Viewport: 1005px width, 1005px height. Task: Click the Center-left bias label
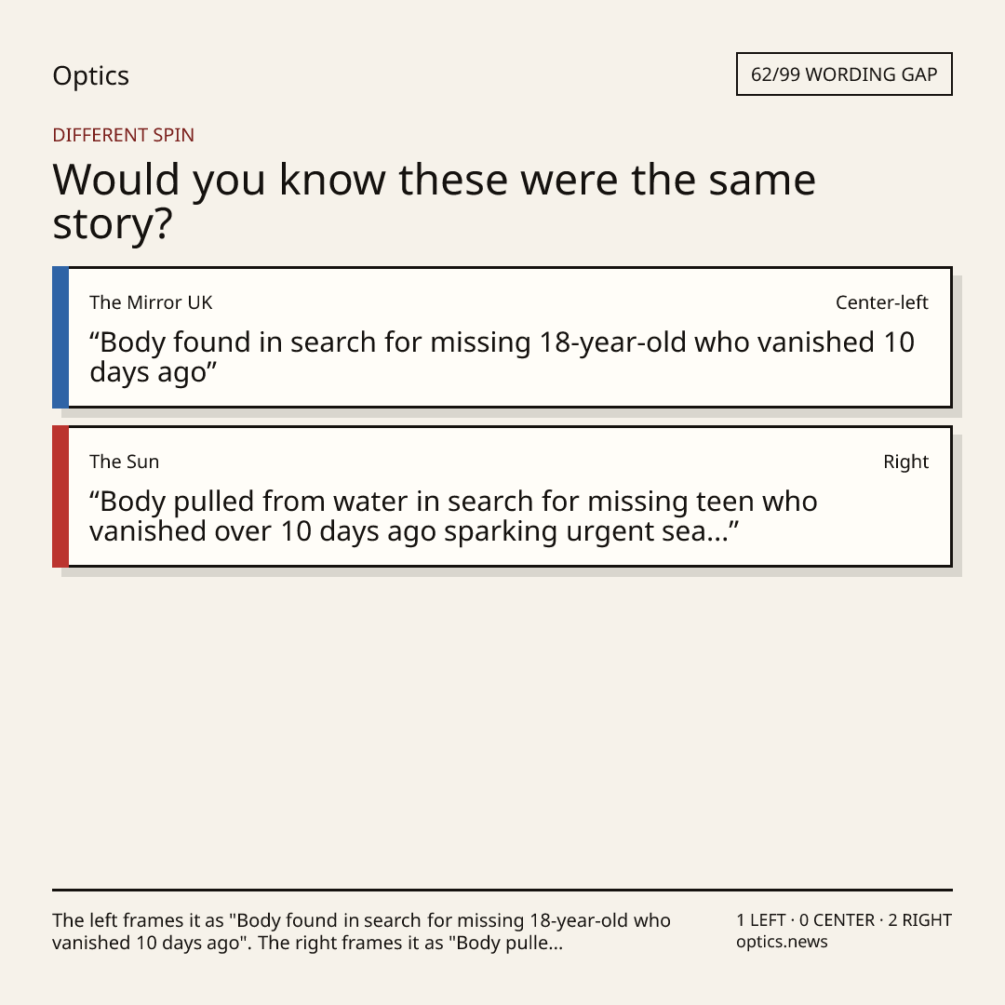[882, 302]
